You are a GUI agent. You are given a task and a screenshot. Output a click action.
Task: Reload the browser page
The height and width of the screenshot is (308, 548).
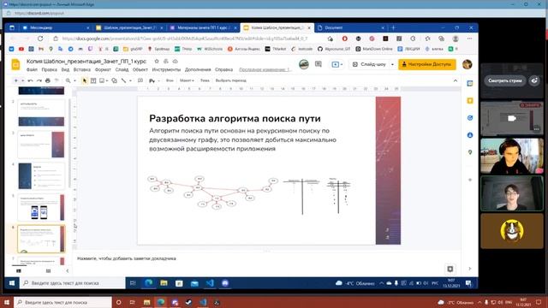point(40,38)
